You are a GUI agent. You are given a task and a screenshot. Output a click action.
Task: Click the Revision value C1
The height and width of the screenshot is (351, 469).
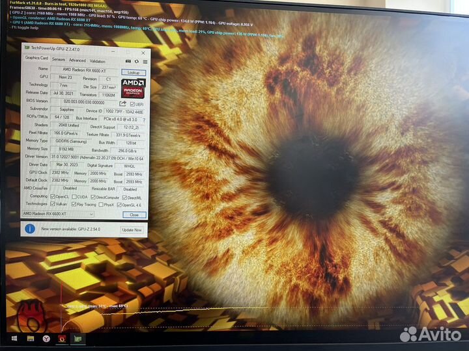(108, 79)
